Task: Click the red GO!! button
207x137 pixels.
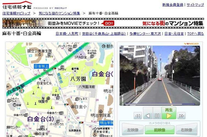Action: pos(109,23)
